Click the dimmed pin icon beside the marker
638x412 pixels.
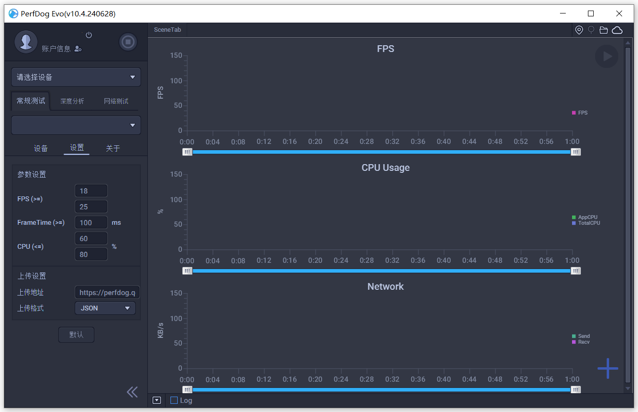591,30
